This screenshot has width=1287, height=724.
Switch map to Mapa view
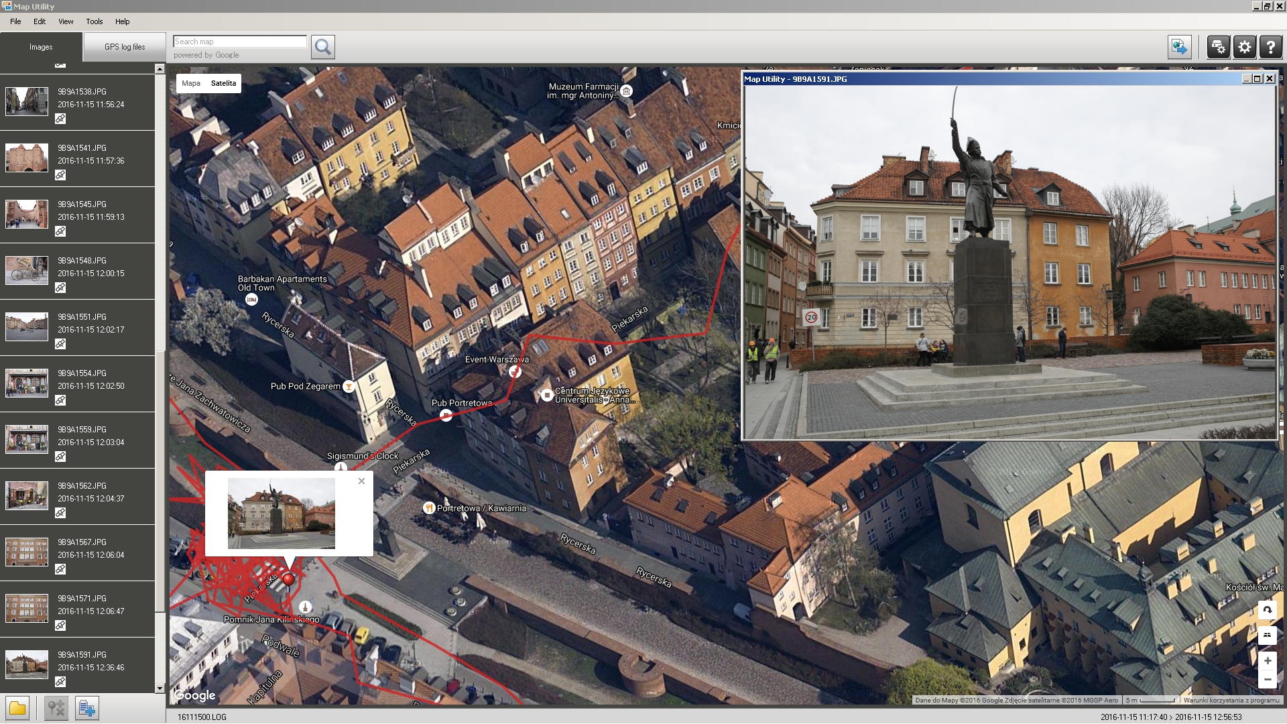click(191, 83)
